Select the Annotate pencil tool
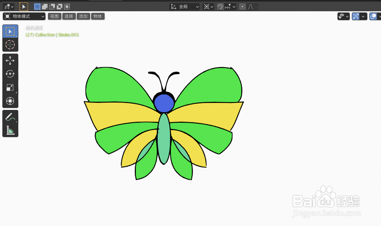381x226 pixels. 10,117
